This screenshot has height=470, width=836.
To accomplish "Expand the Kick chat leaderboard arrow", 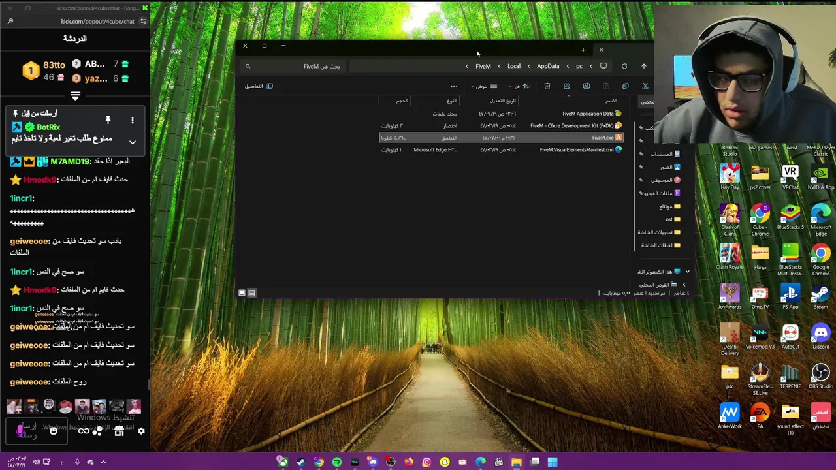I will click(x=75, y=96).
